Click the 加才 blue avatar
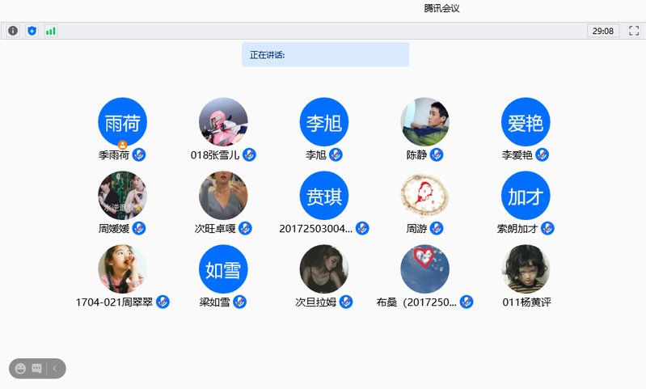 point(526,196)
